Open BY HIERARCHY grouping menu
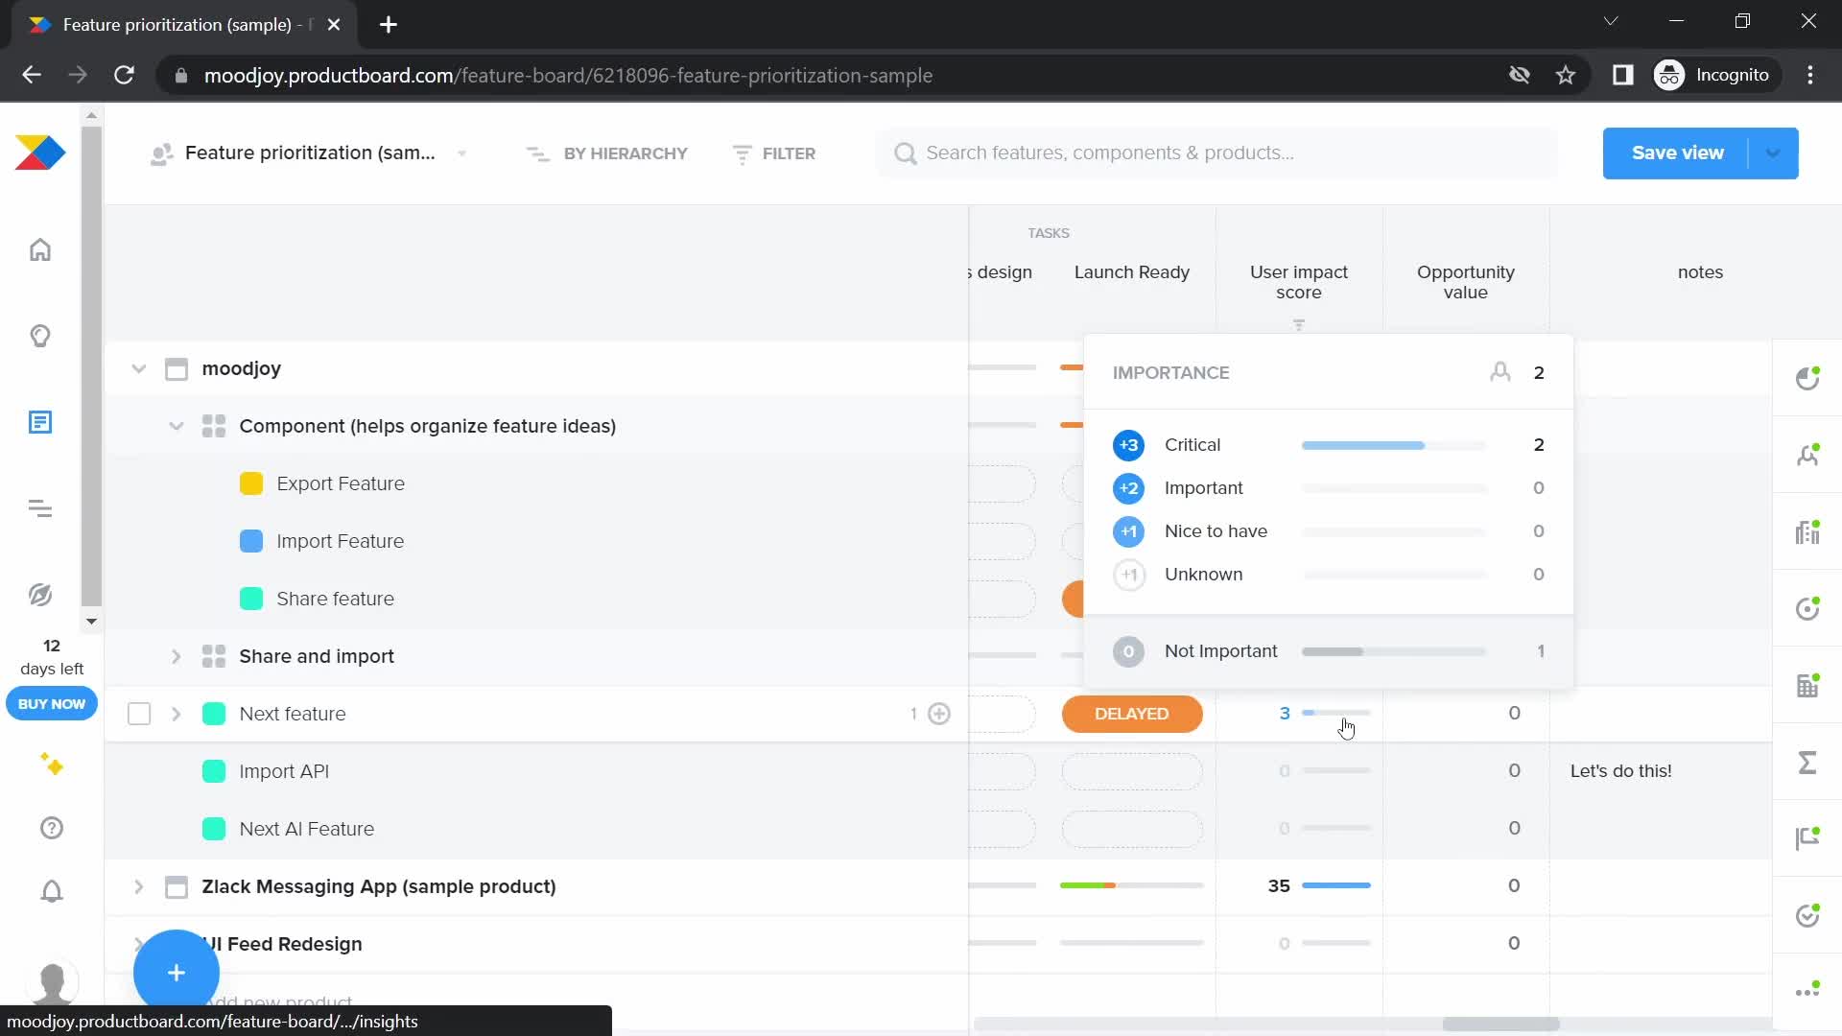Screen dimensions: 1842x1036 click(x=607, y=153)
